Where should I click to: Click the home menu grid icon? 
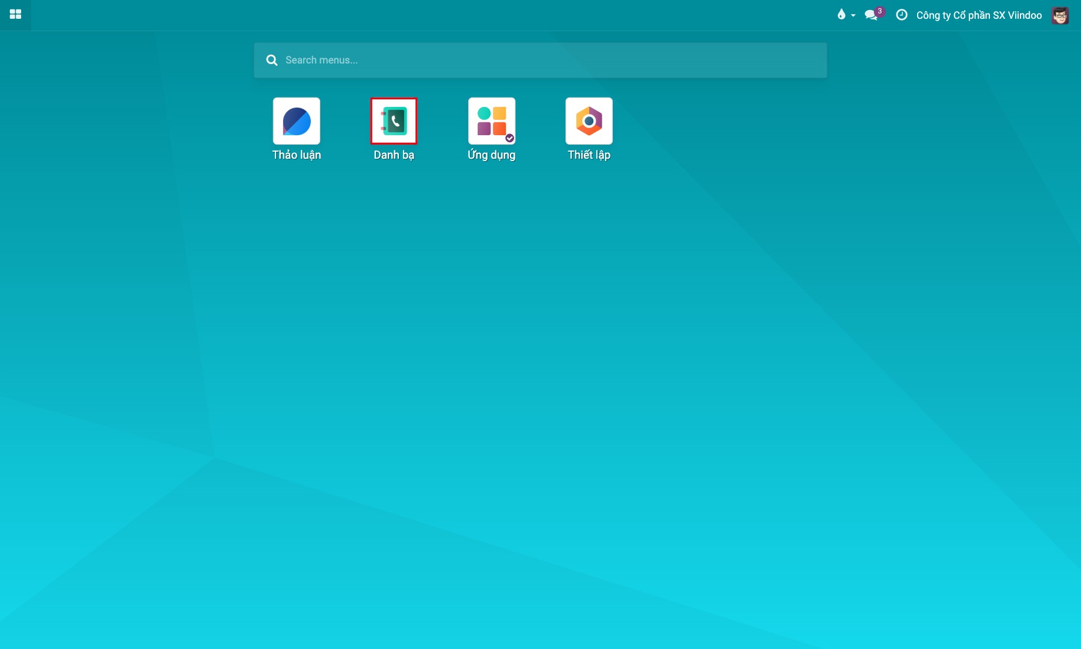click(x=15, y=15)
